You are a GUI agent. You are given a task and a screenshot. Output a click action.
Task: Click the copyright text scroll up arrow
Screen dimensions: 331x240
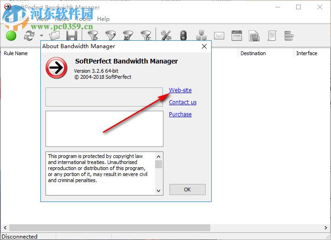pyautogui.click(x=158, y=157)
